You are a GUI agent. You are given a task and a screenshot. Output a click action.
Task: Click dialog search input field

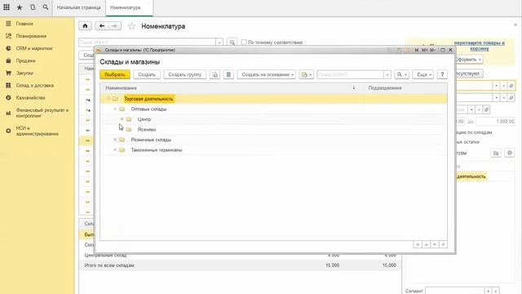tap(350, 74)
